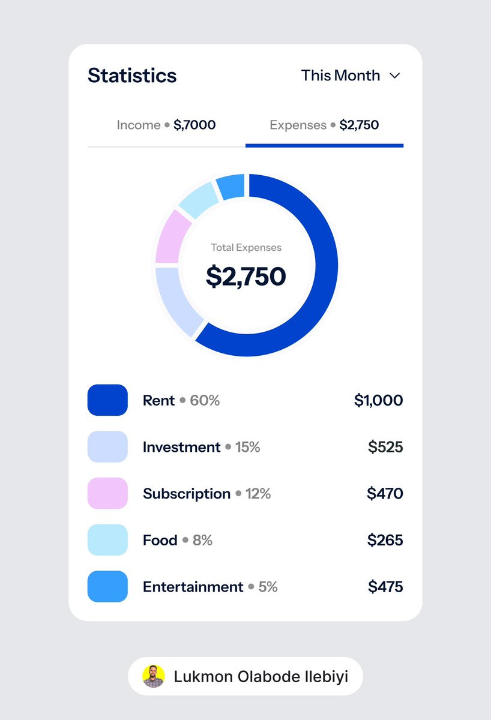
Task: Click the pale cyan Food swatch
Action: tap(107, 540)
